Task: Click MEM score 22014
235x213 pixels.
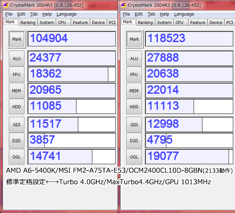Action: [189, 91]
